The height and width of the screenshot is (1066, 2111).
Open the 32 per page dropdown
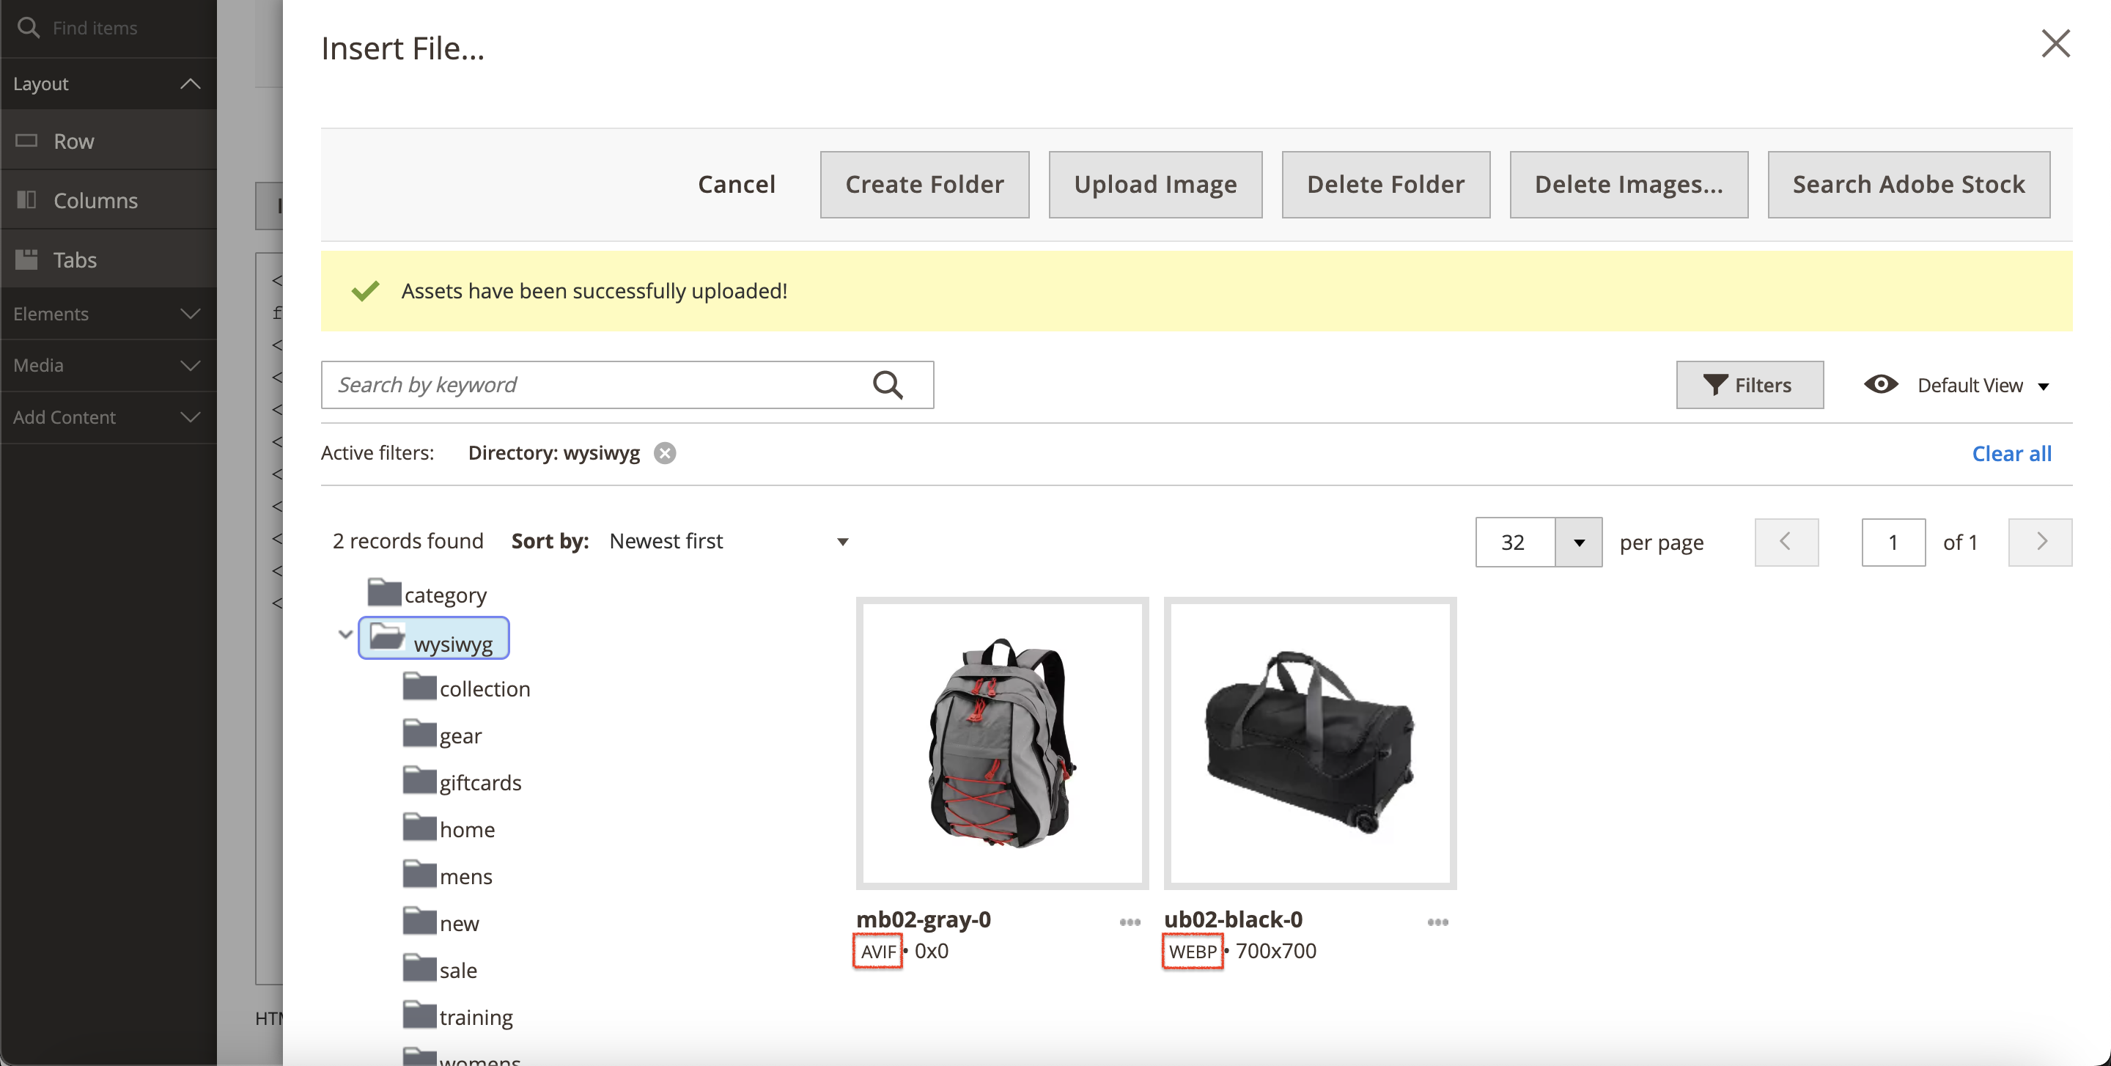1577,540
